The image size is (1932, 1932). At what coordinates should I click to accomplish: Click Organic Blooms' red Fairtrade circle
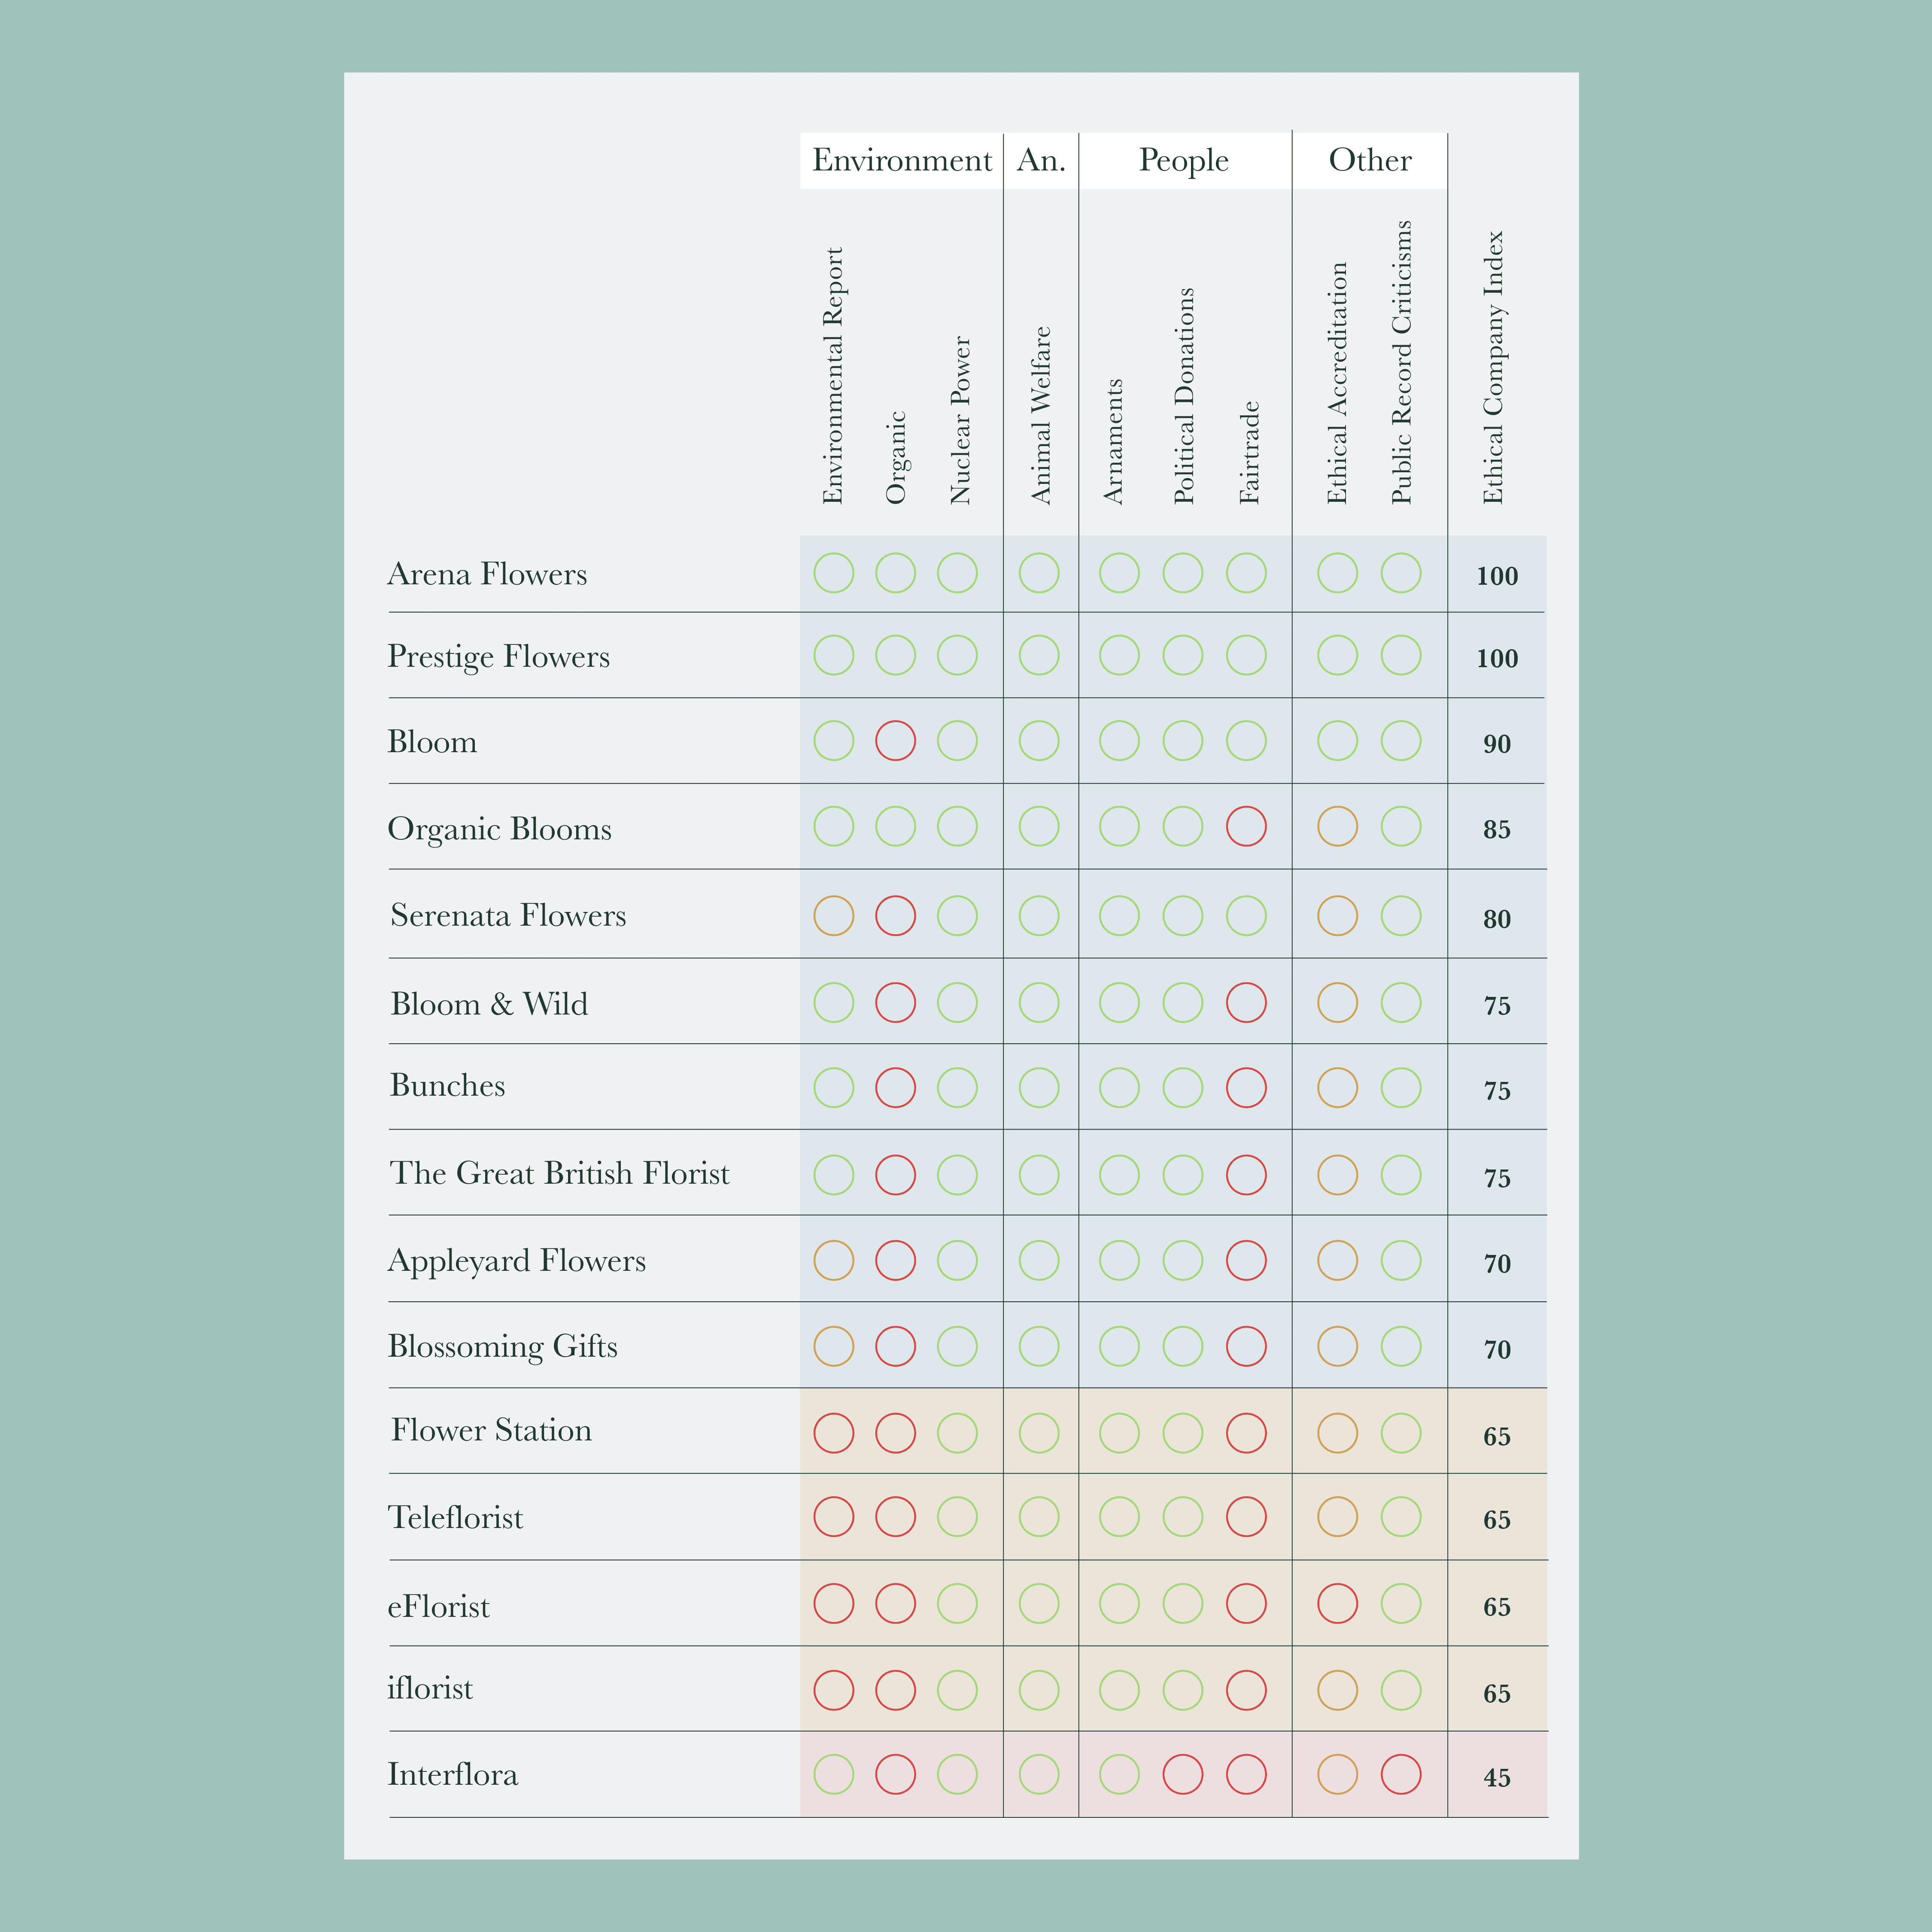1246,826
